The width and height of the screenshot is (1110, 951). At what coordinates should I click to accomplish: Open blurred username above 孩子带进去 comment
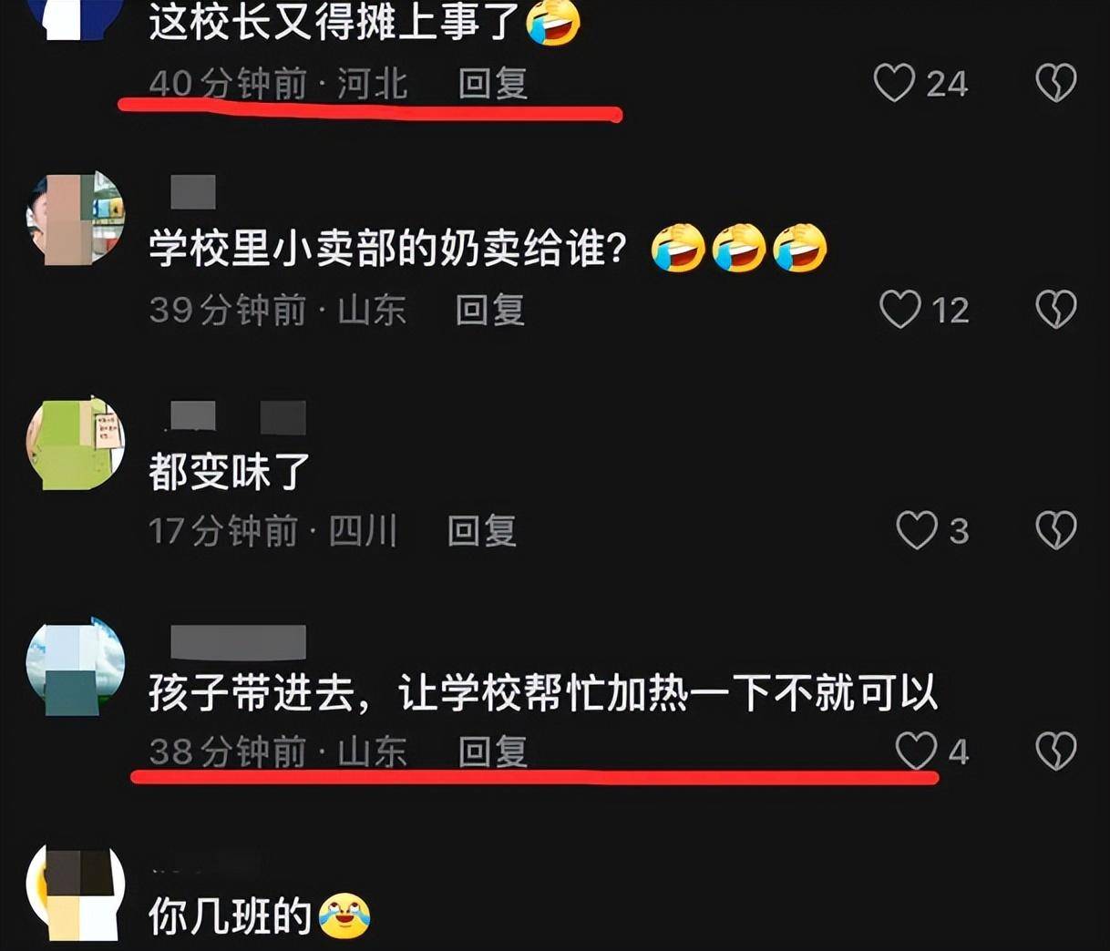coord(238,642)
